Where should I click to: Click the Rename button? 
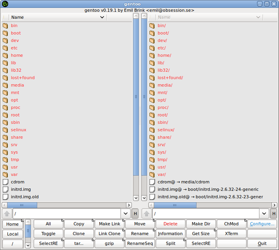tap(140, 234)
